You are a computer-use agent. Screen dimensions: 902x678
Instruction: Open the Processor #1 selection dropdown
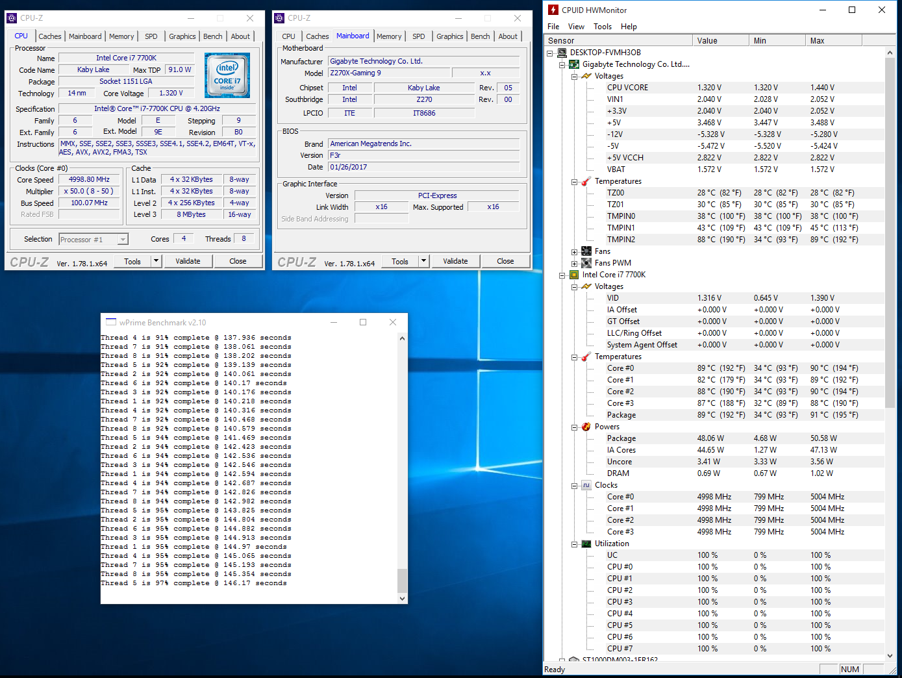[122, 240]
